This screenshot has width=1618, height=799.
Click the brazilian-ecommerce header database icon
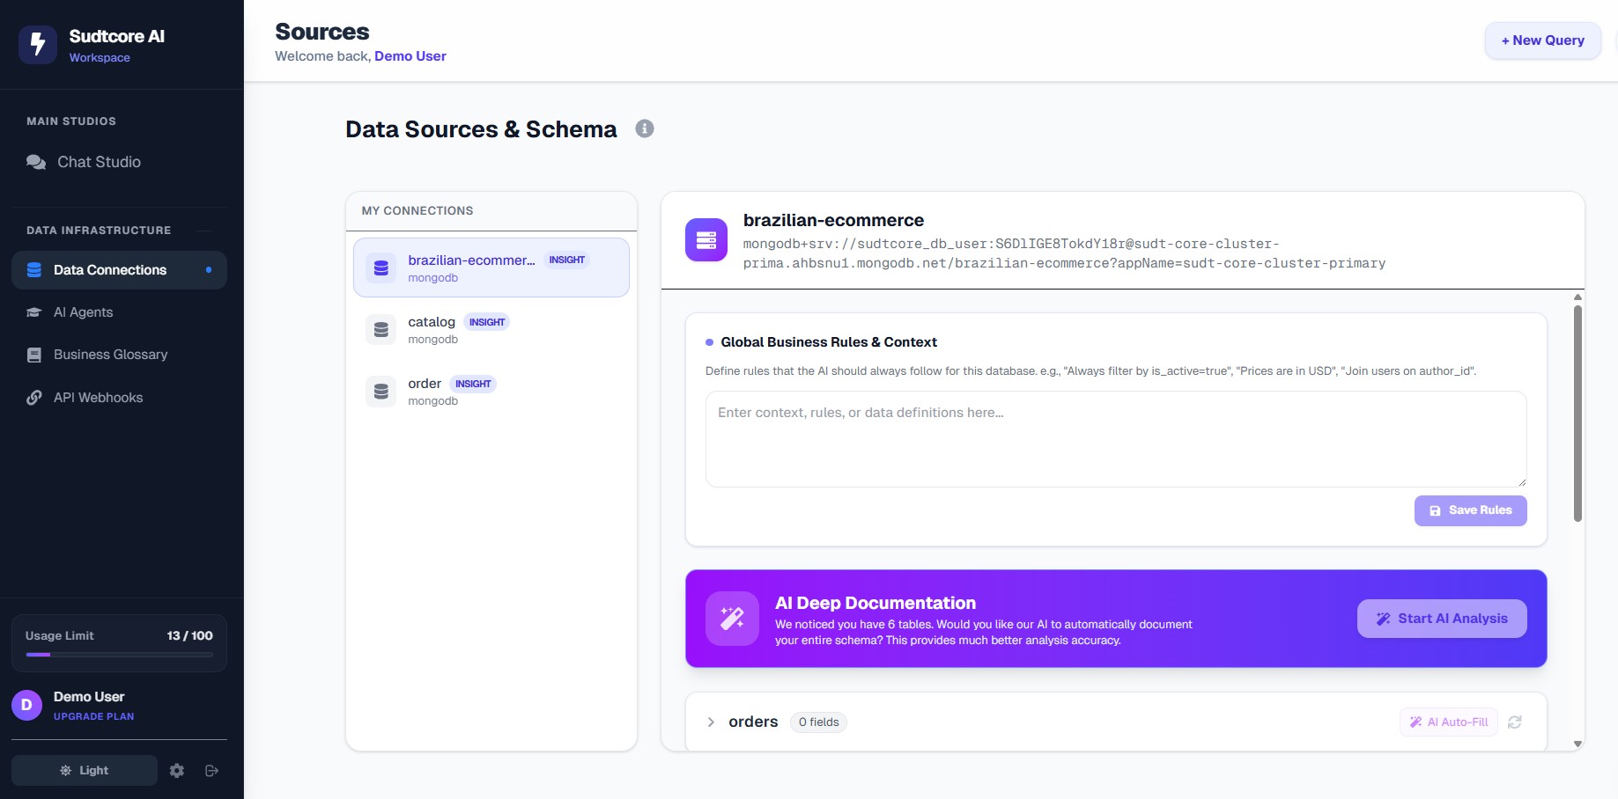706,240
